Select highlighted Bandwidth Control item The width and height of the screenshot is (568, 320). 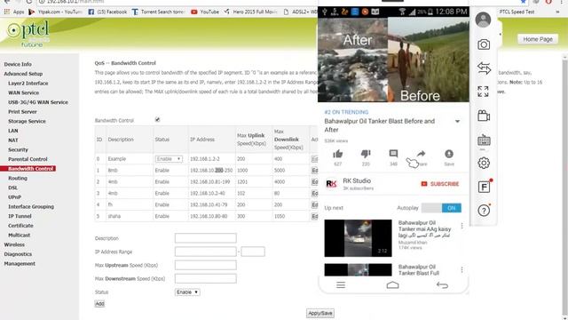(28, 169)
